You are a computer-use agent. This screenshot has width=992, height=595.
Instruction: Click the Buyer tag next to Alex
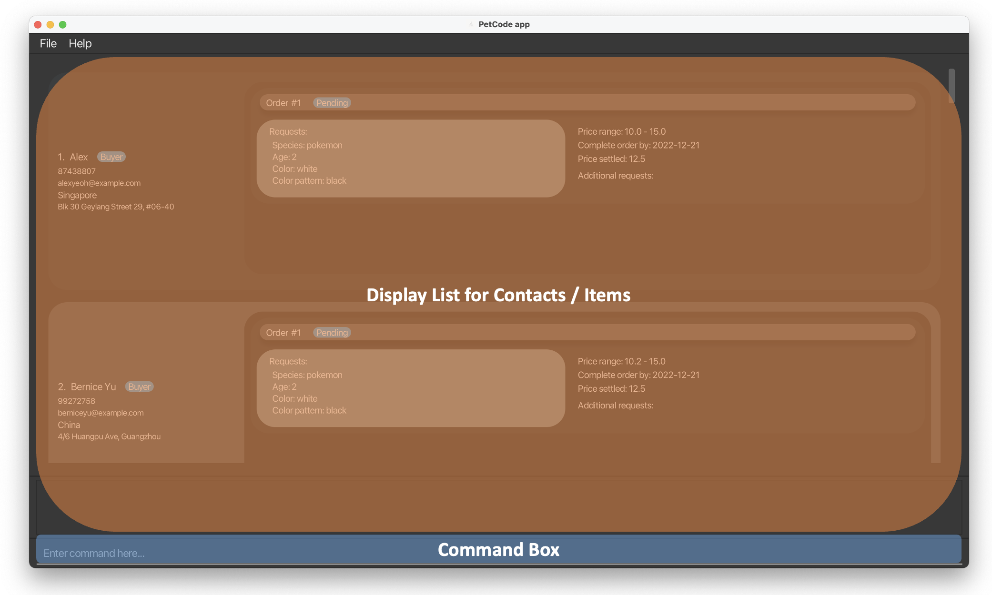pos(111,157)
